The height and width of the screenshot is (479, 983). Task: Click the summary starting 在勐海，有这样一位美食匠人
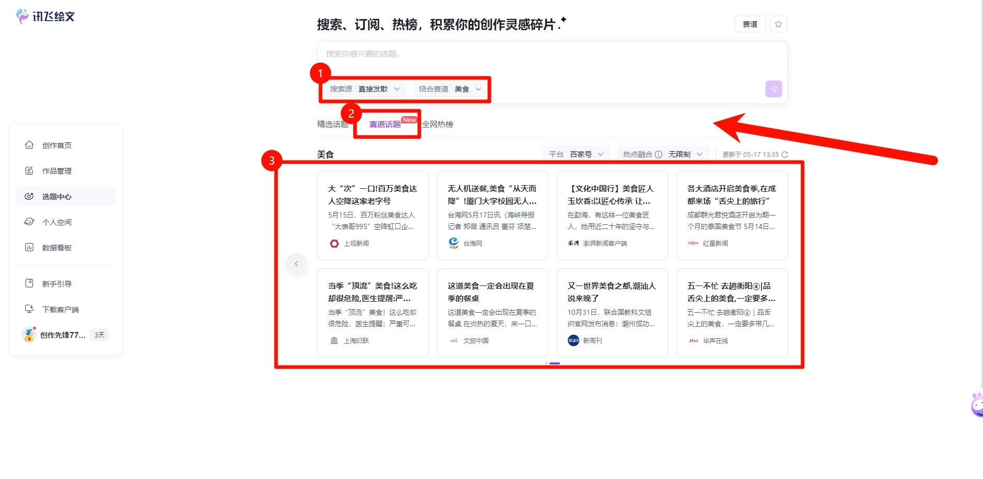(x=611, y=221)
